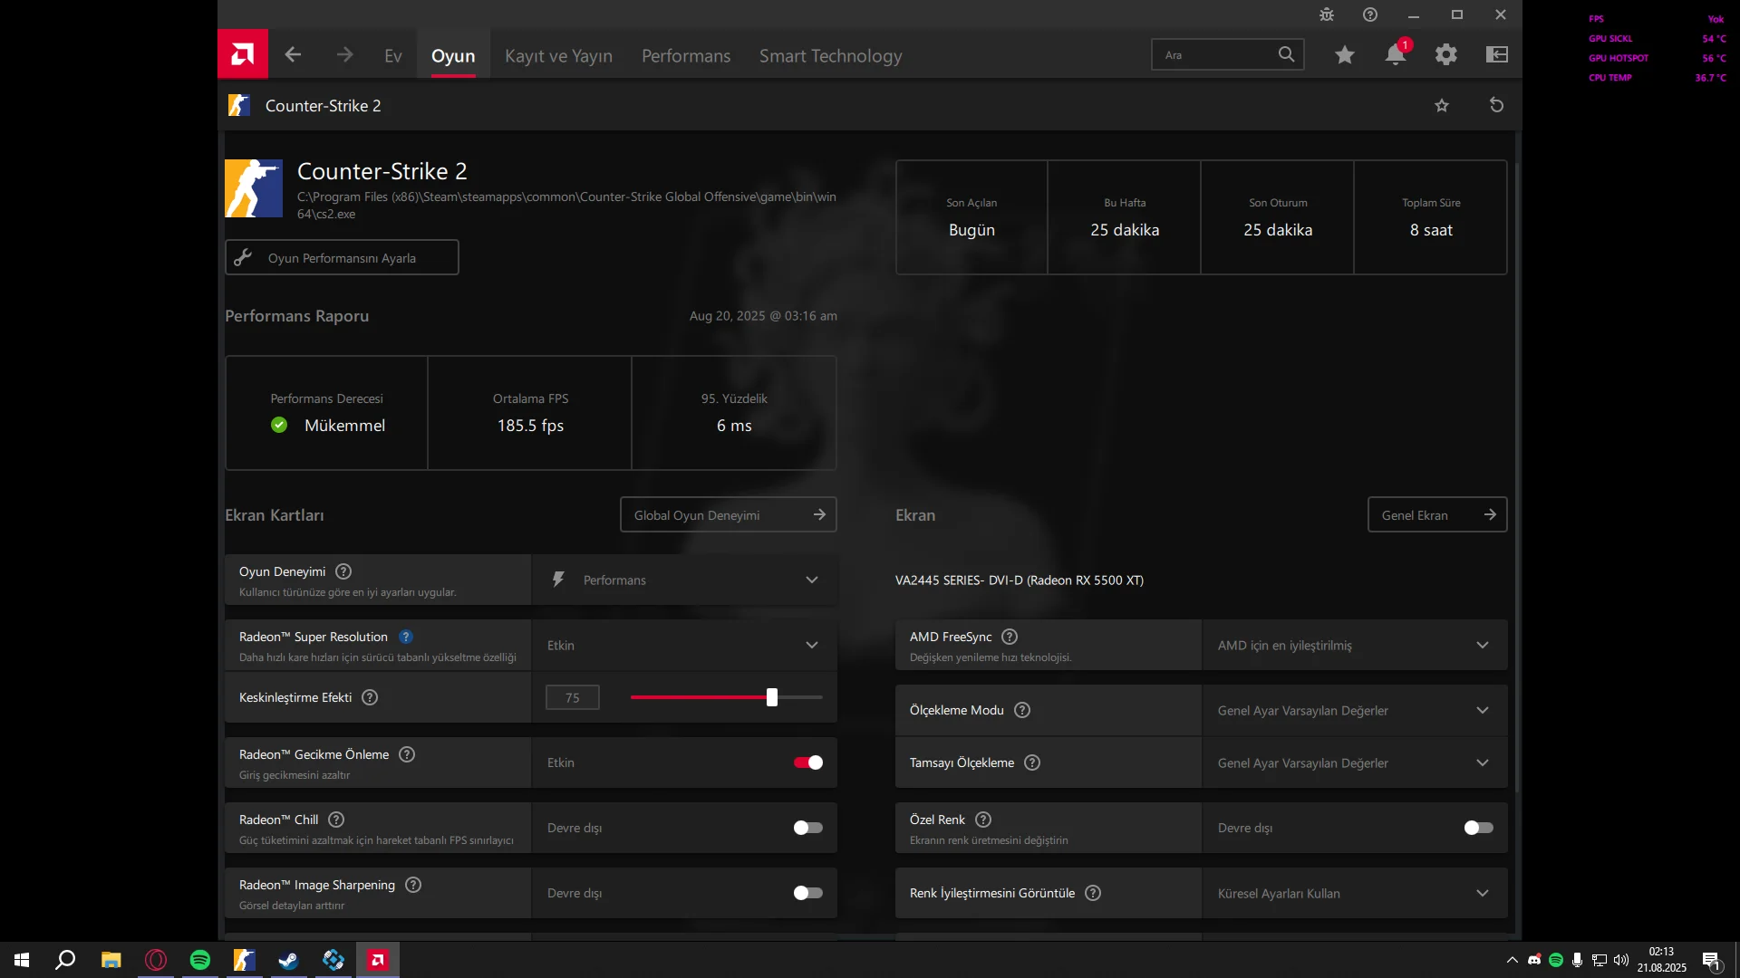Image resolution: width=1740 pixels, height=978 pixels.
Task: Click the Keskinleştirme Efekti slider handle
Action: point(771,697)
